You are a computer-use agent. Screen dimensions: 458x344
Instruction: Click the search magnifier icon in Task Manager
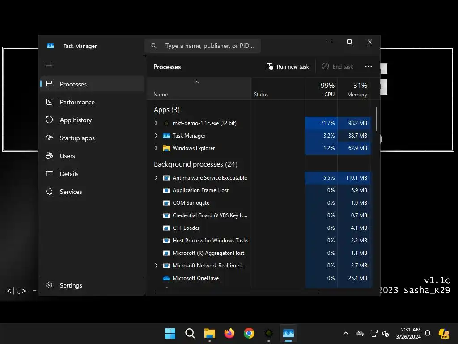point(154,46)
